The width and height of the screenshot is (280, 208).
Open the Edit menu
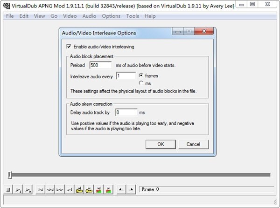point(24,16)
